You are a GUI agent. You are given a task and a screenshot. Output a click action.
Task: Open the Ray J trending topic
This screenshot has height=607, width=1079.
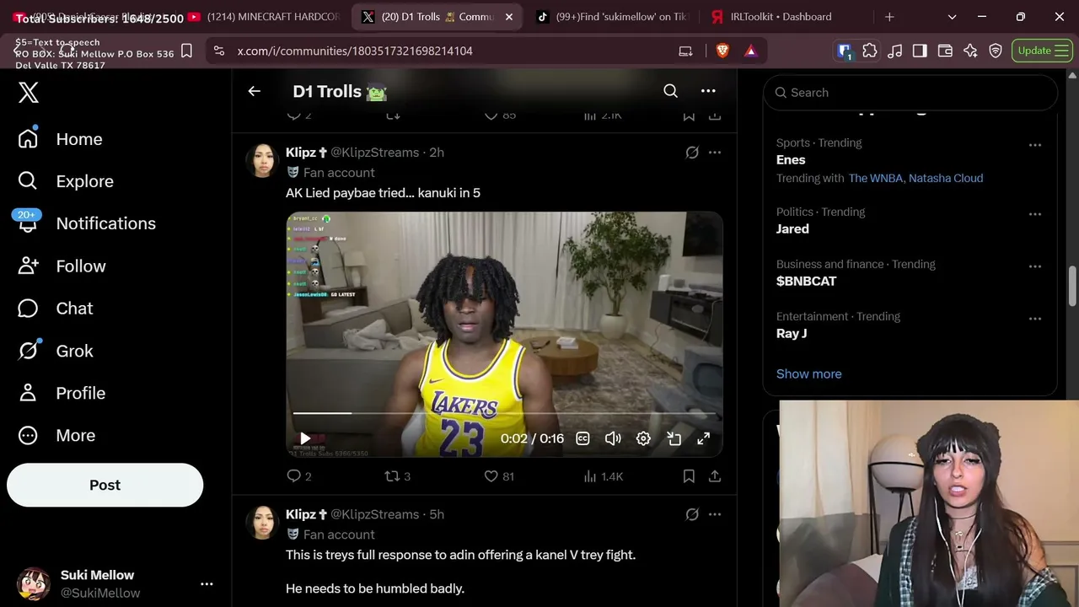click(792, 333)
